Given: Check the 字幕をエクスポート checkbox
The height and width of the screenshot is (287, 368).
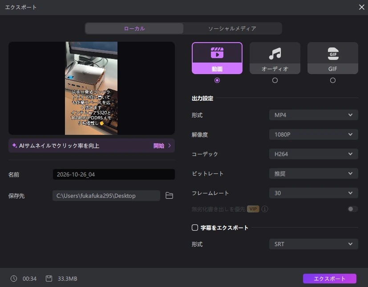Looking at the screenshot, I should (195, 228).
